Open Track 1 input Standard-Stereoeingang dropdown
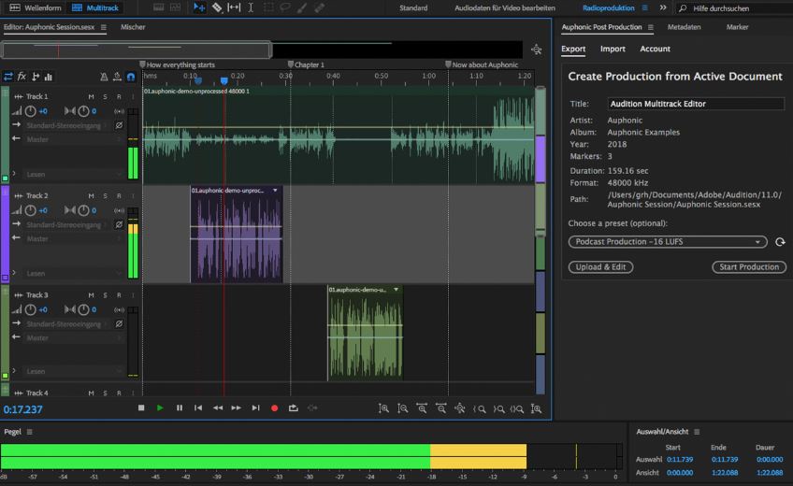 65,125
